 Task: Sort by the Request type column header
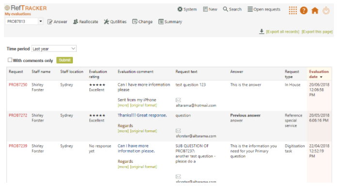(x=292, y=74)
